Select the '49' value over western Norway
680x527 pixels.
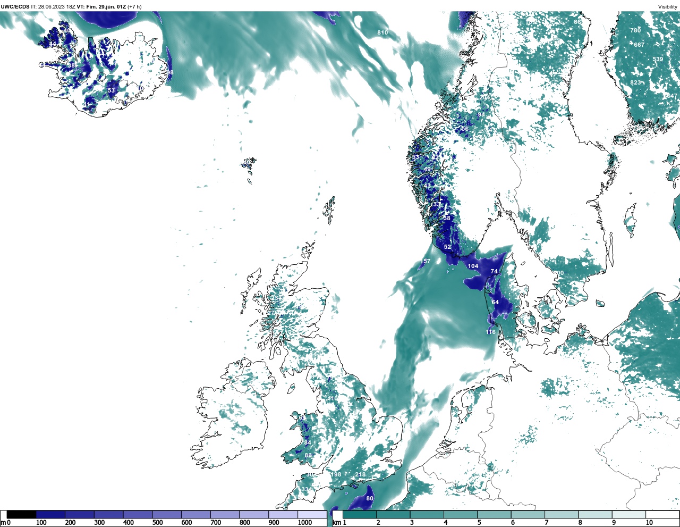(428, 170)
